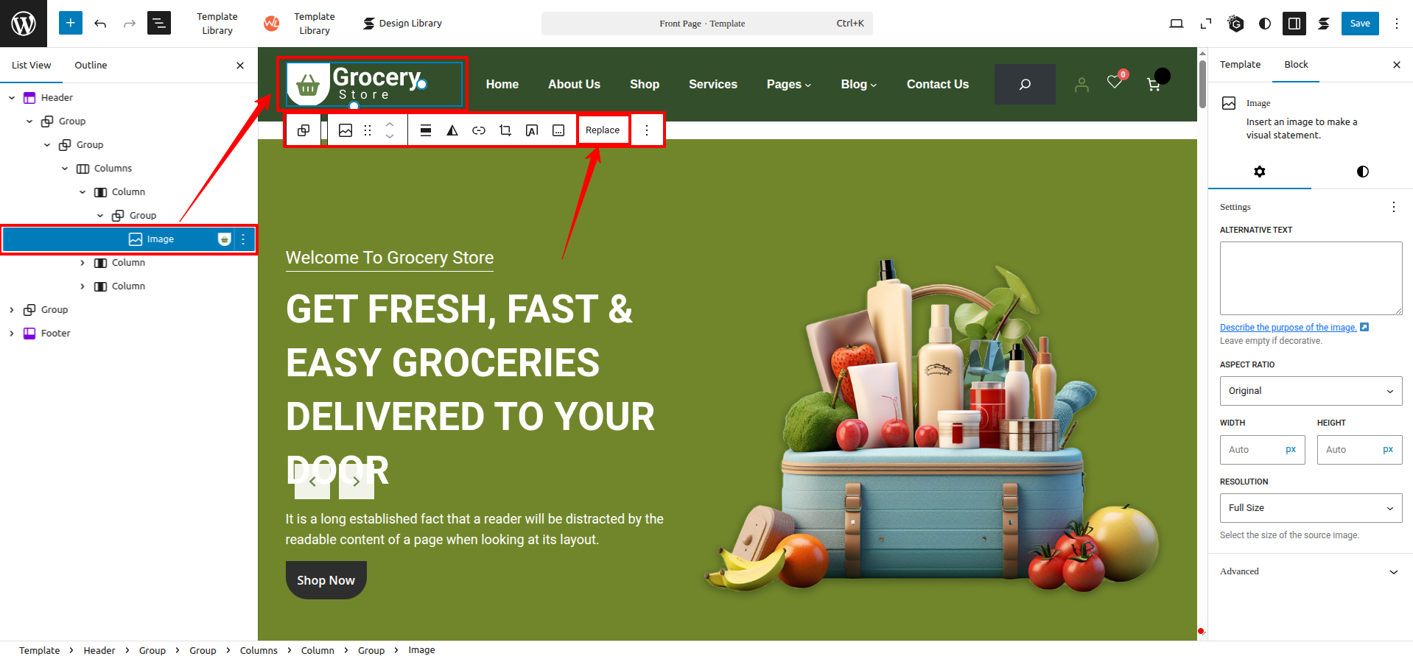
Task: Click the Replace image button
Action: (603, 130)
